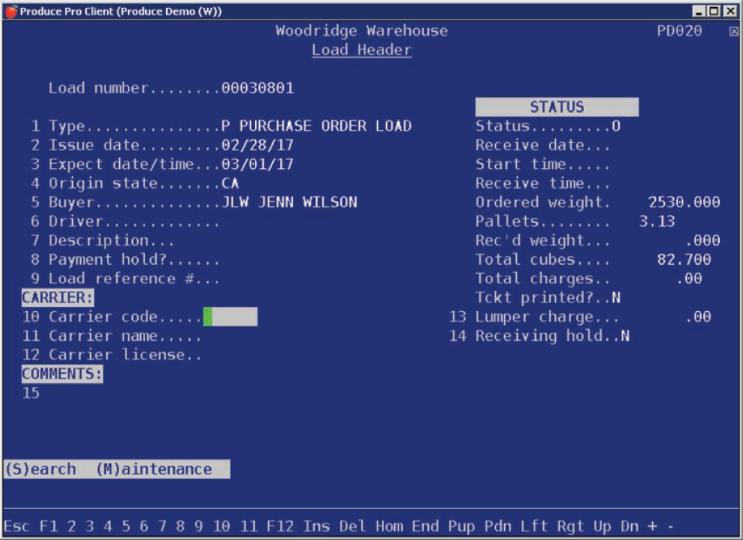Screen dimensions: 743x540
Task: Click the Carrier code input field
Action: coord(230,316)
